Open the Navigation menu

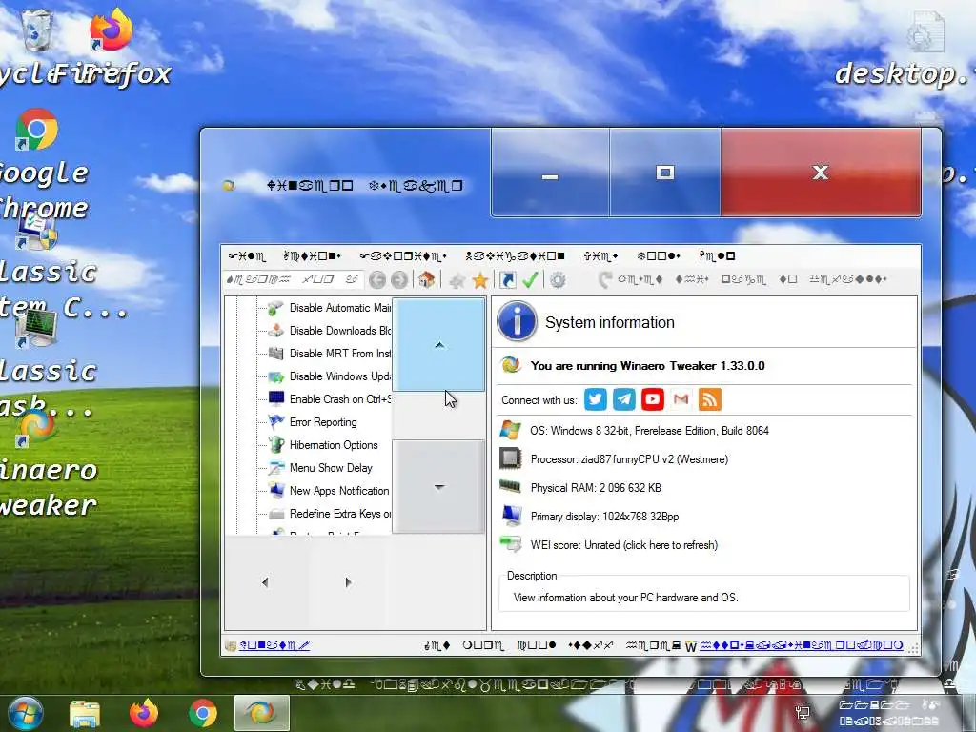pos(515,255)
